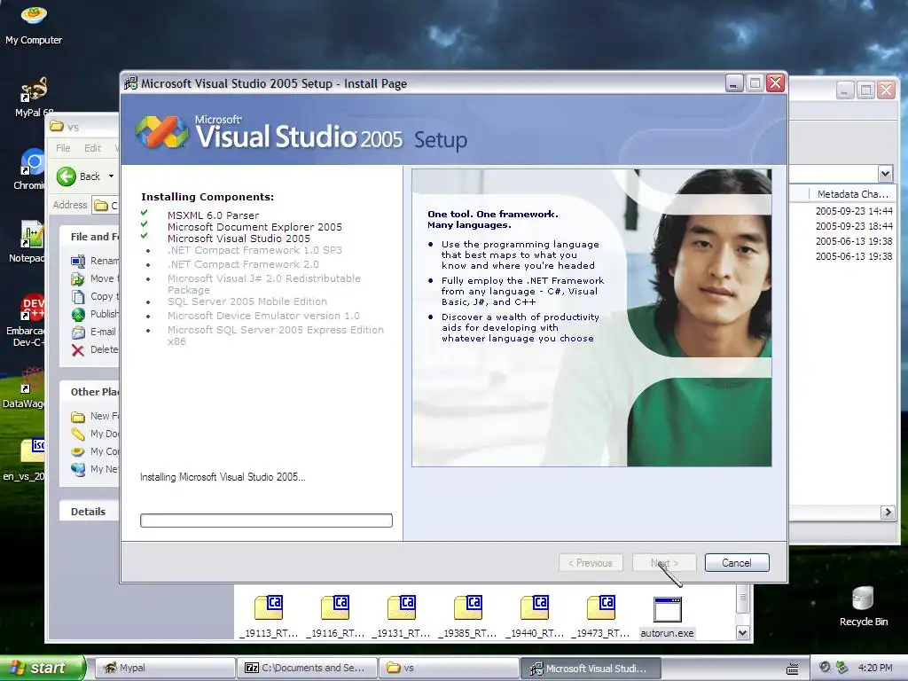Open New Folder link under Other Places

[95, 417]
